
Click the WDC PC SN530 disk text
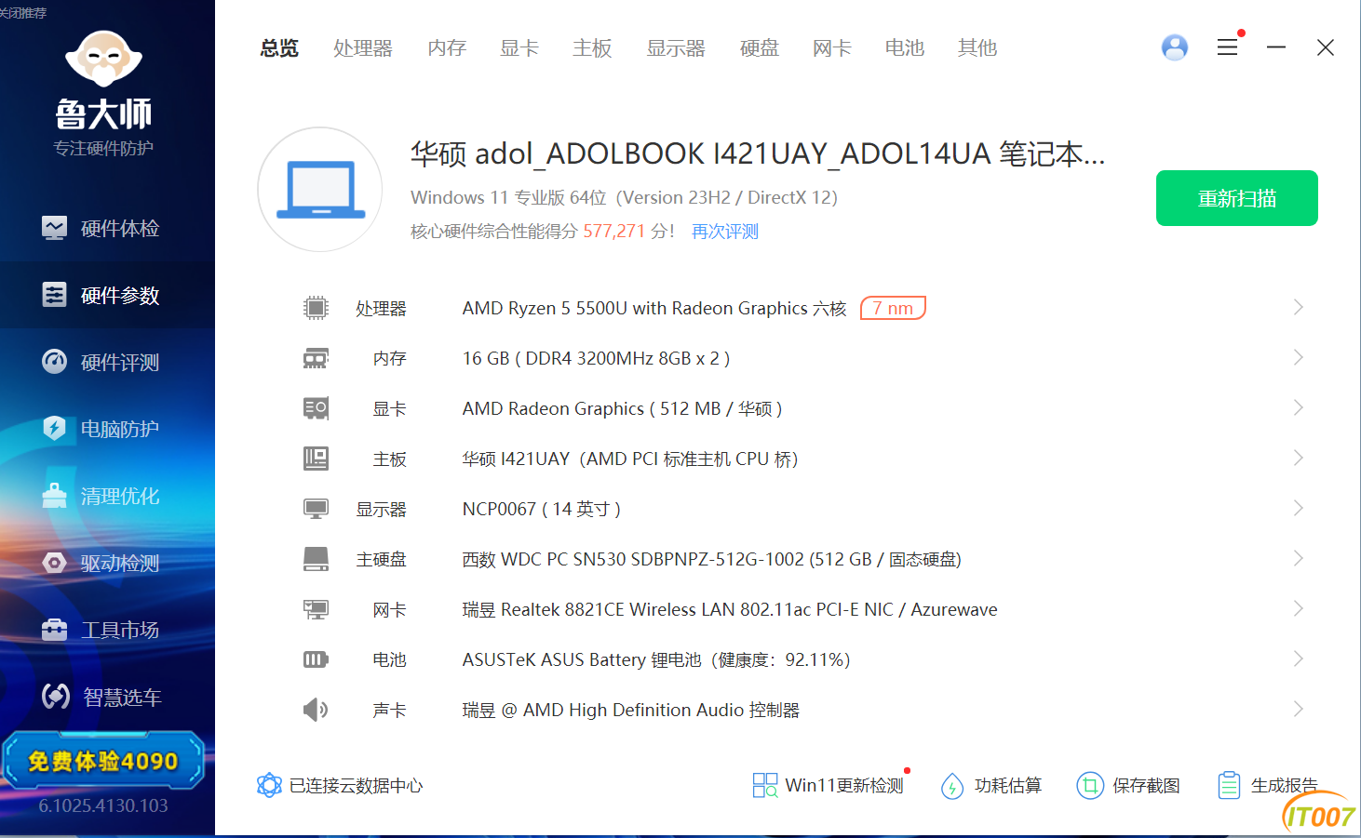pyautogui.click(x=712, y=559)
